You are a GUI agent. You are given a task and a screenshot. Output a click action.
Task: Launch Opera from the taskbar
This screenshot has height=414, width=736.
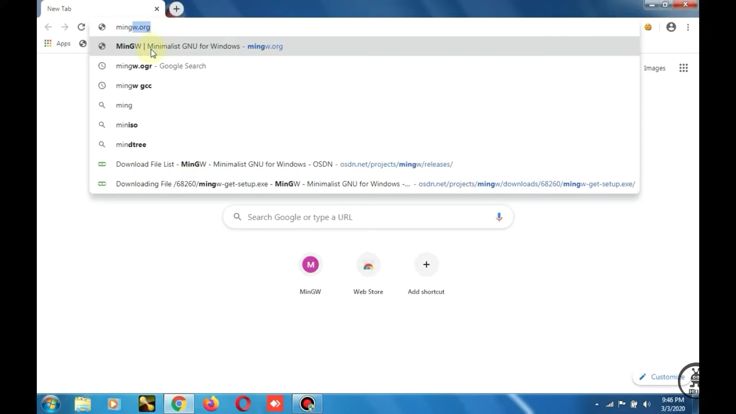pyautogui.click(x=243, y=404)
